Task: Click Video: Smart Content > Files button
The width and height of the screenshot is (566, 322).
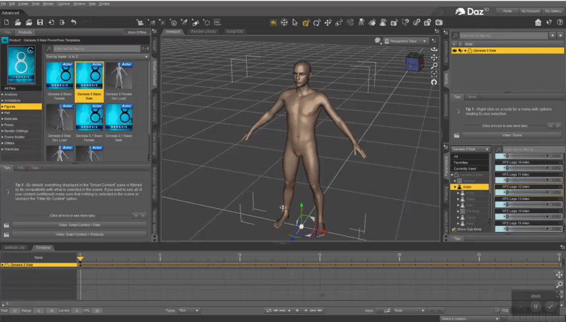Action: coord(79,225)
